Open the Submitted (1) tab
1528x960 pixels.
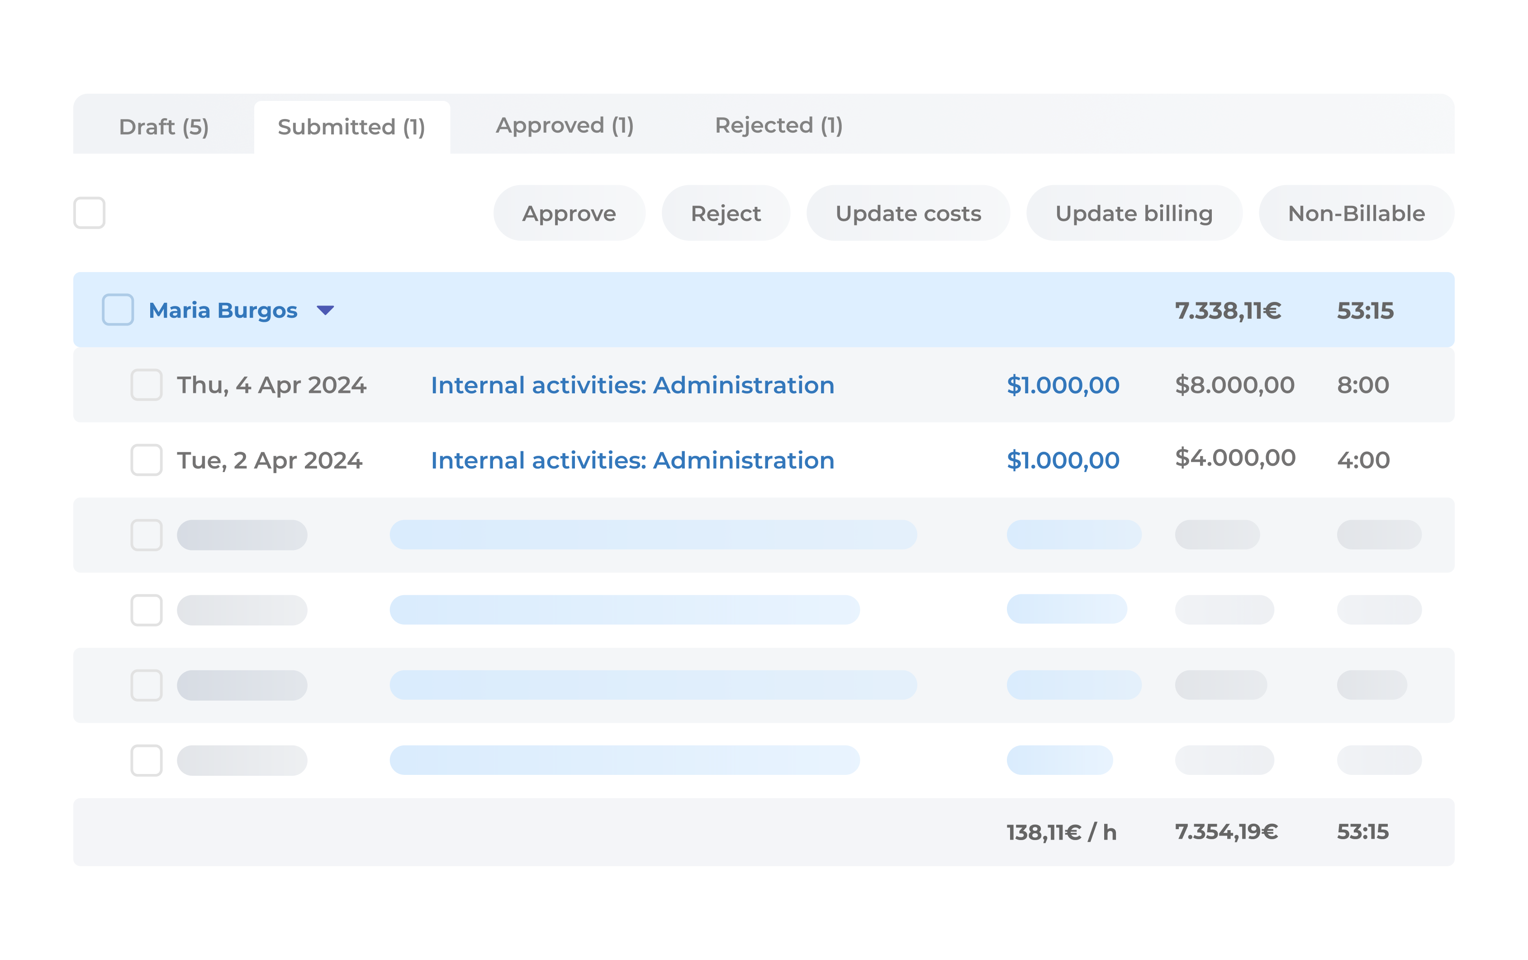(x=351, y=127)
